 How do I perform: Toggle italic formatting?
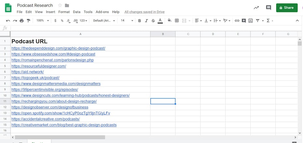pyautogui.click(x=146, y=21)
